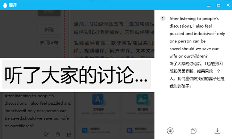This screenshot has height=139, width=232.
Task: Click the number 1 badge beside the result
Action: (163, 18)
